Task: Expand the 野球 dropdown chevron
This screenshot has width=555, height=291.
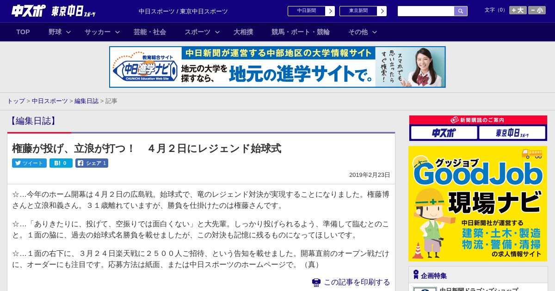Action: [x=68, y=32]
